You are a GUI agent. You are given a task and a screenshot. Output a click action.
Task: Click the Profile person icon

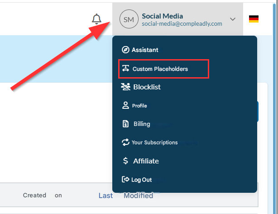point(125,106)
